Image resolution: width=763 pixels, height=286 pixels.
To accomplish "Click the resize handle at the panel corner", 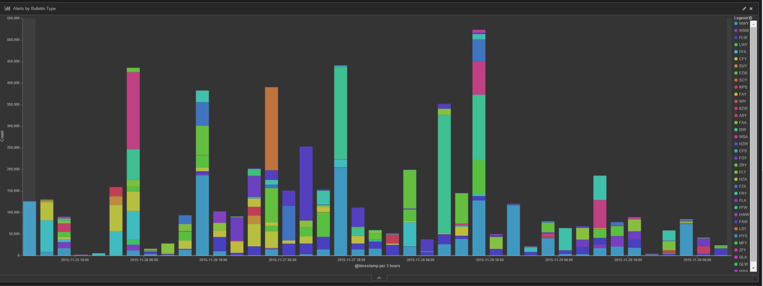I will (755, 278).
